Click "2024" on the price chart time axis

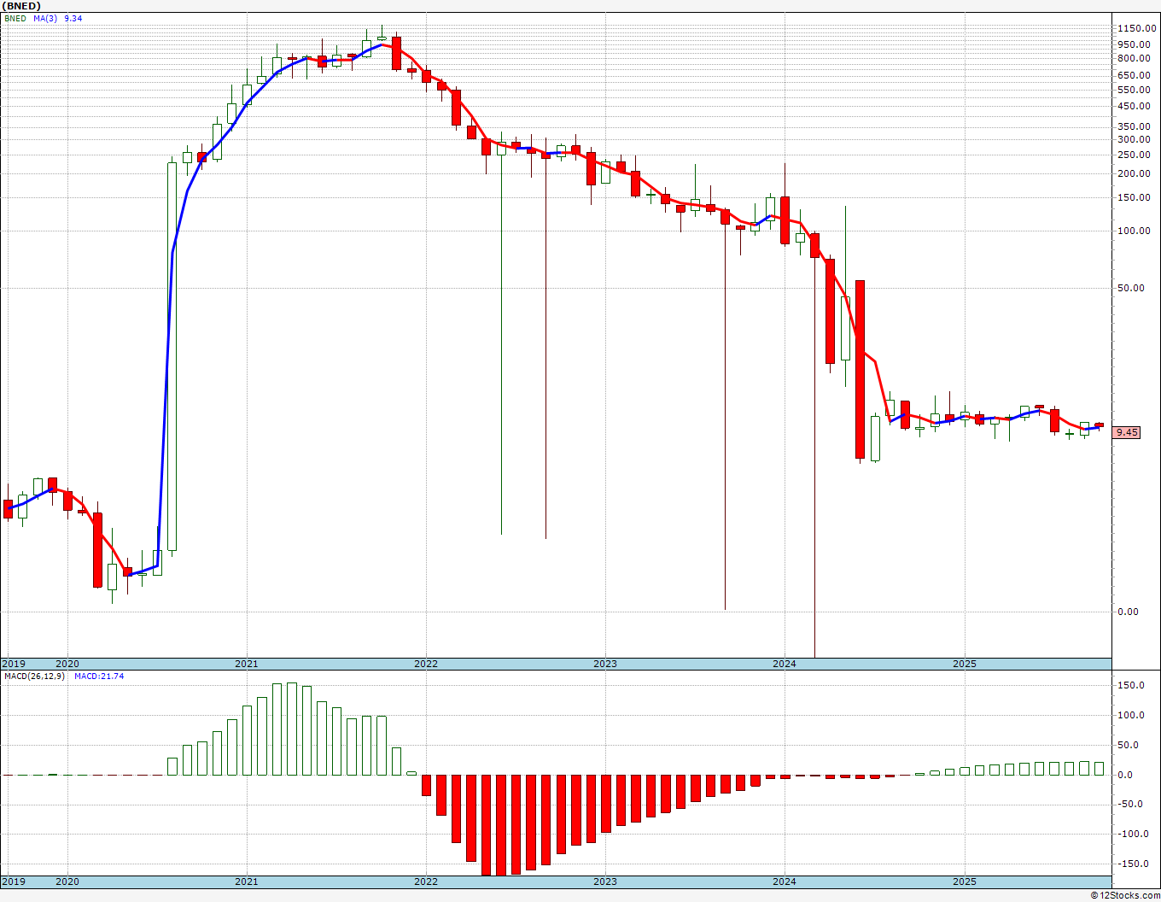(x=785, y=664)
